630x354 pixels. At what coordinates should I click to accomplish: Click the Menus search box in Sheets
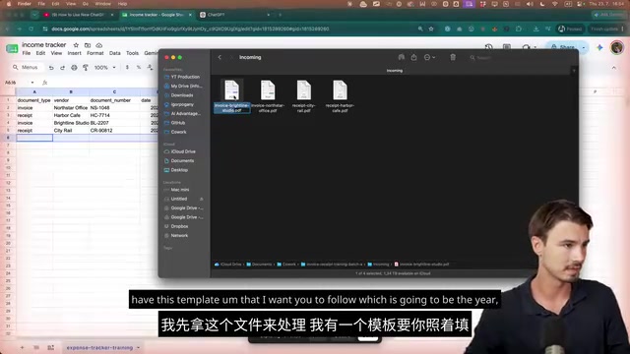tap(27, 68)
